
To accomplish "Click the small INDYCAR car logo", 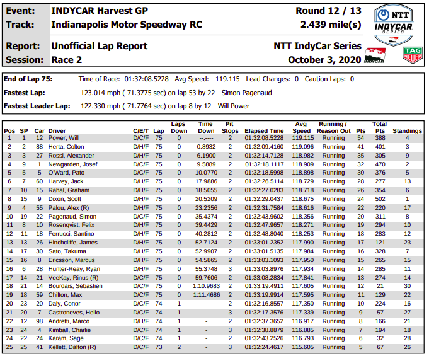I will [375, 55].
